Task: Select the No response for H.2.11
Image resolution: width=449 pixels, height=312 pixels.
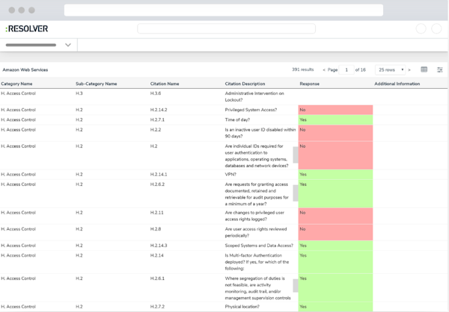Action: point(335,216)
